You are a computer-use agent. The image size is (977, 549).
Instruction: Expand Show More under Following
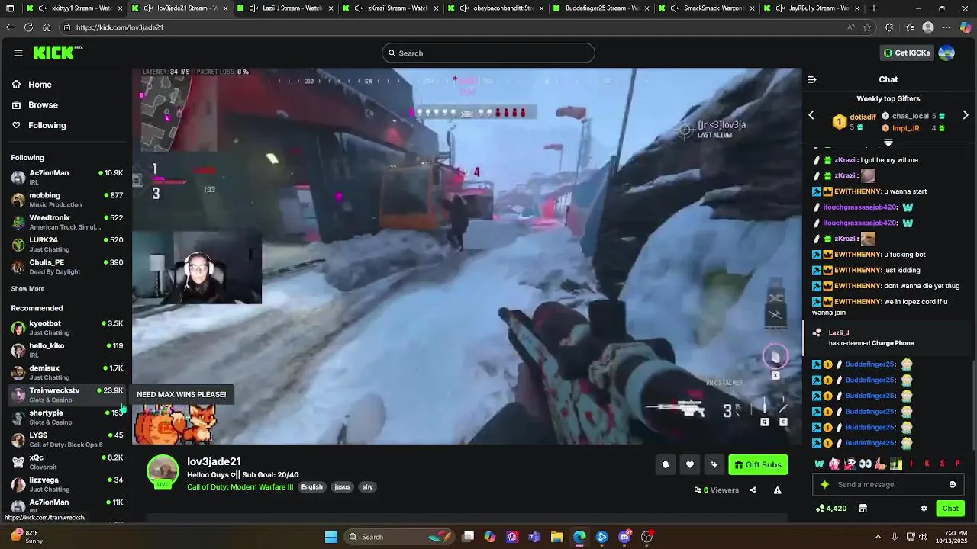pos(27,289)
